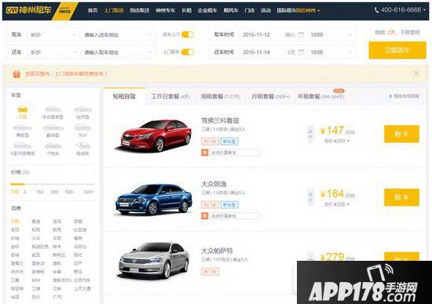The height and width of the screenshot is (304, 432).
Task: Click 租车 for 大众朗逸
Action: [x=401, y=197]
